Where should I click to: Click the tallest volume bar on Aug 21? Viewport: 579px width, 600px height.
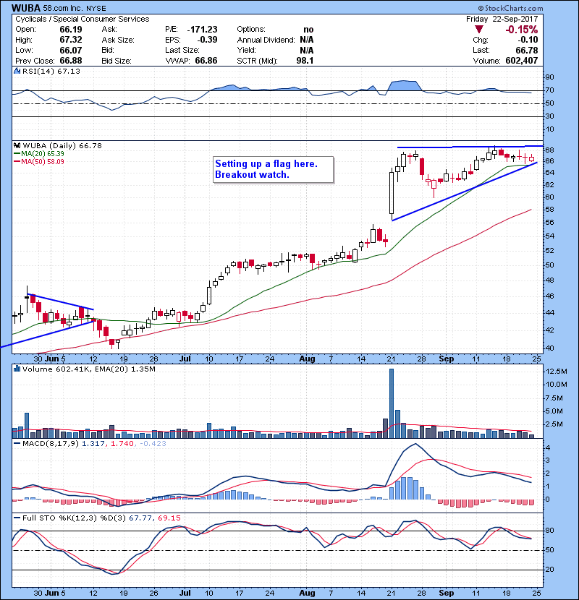(x=392, y=403)
